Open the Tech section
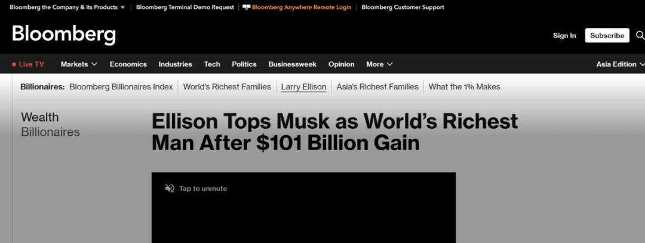The width and height of the screenshot is (645, 243). pyautogui.click(x=212, y=64)
